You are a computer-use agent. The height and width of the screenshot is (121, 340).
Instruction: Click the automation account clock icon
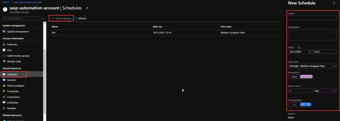(5, 10)
